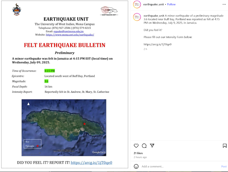
Task: Open emoji picker in comment box
Action: pyautogui.click(x=136, y=166)
